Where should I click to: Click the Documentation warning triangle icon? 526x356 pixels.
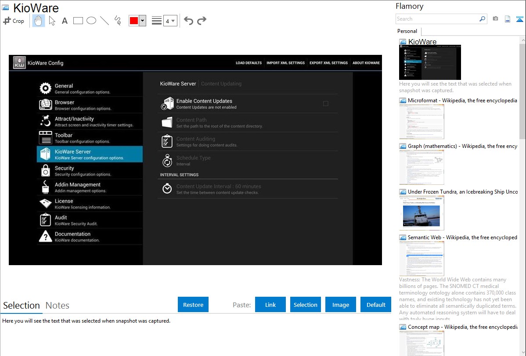pyautogui.click(x=45, y=236)
